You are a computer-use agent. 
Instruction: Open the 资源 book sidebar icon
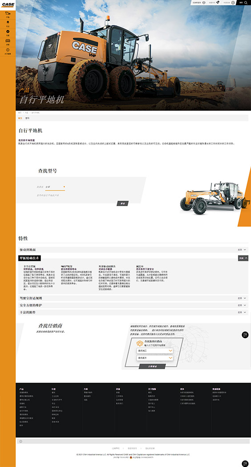point(8,41)
